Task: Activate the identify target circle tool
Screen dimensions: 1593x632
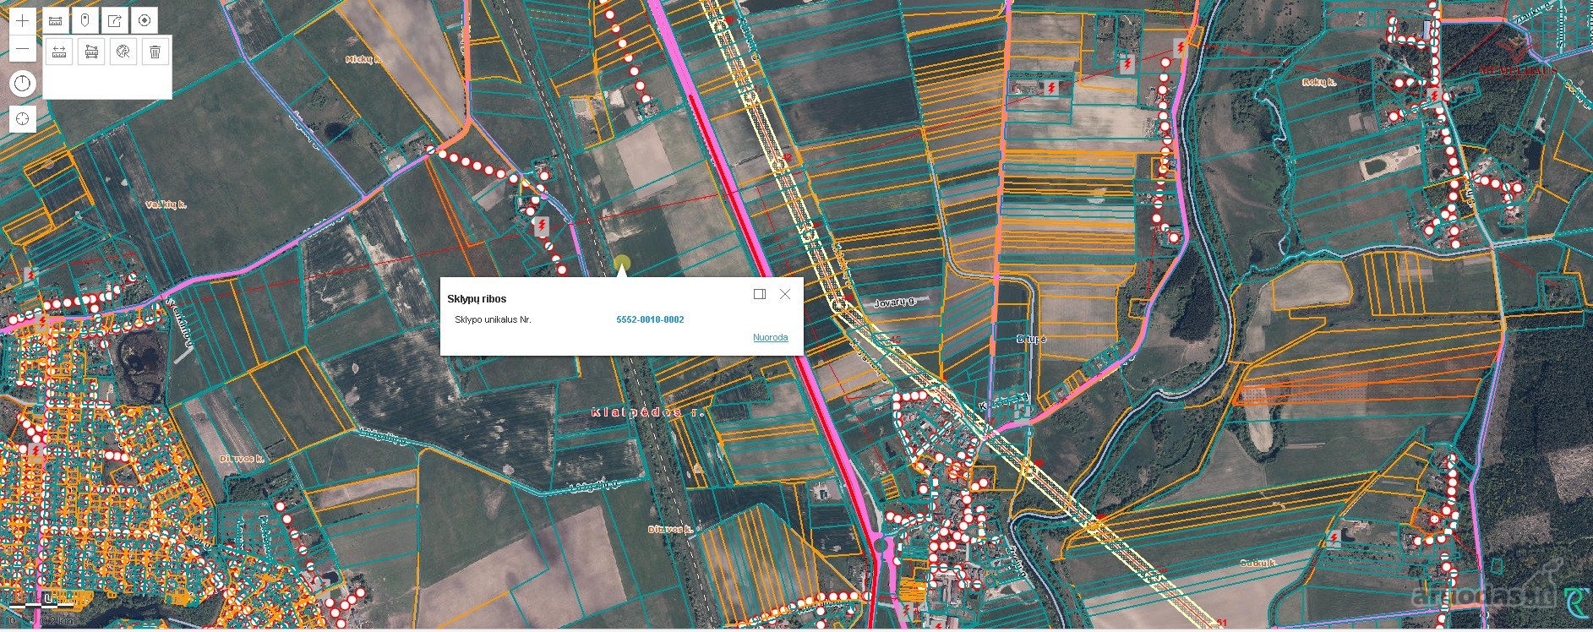Action: click(x=145, y=20)
